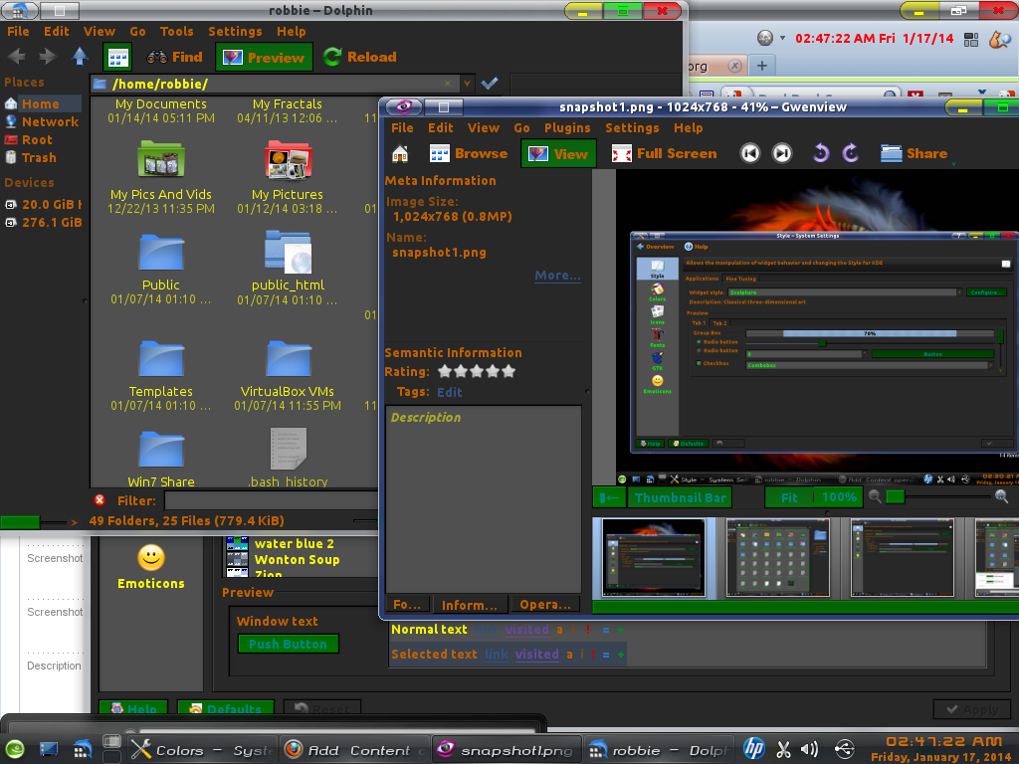Set zoom to 100% in Gwenview
Image resolution: width=1019 pixels, height=764 pixels.
click(839, 497)
